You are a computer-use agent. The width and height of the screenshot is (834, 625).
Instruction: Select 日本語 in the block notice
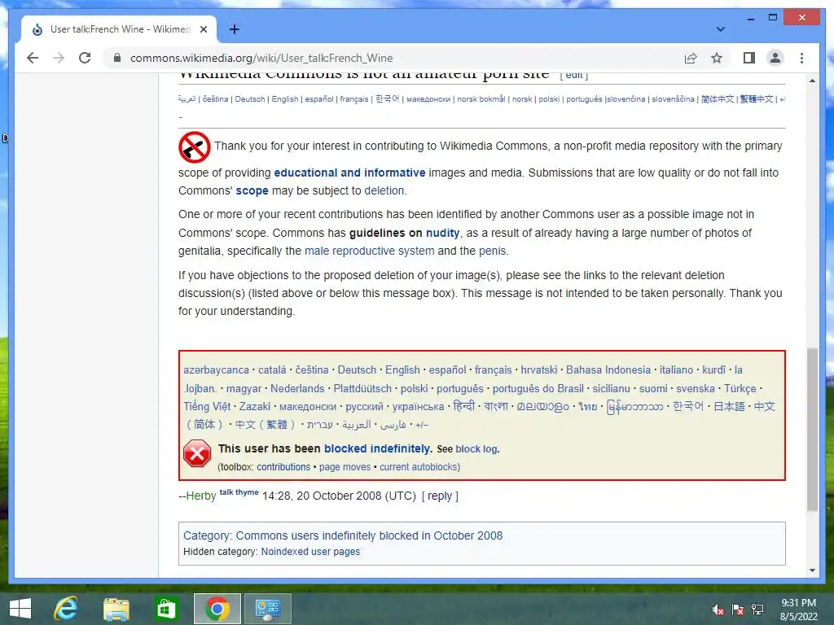729,407
